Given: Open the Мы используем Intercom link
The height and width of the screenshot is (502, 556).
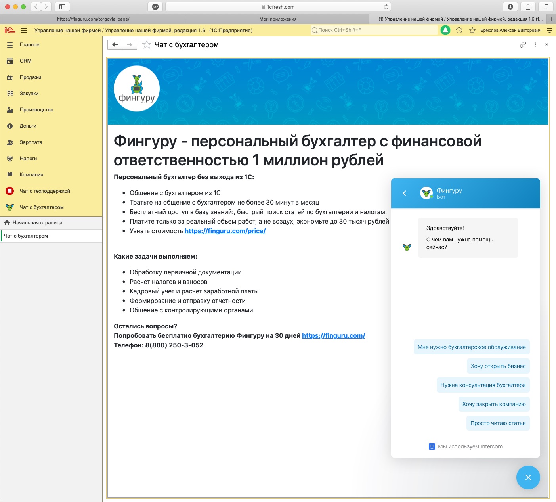Looking at the screenshot, I should 466,447.
